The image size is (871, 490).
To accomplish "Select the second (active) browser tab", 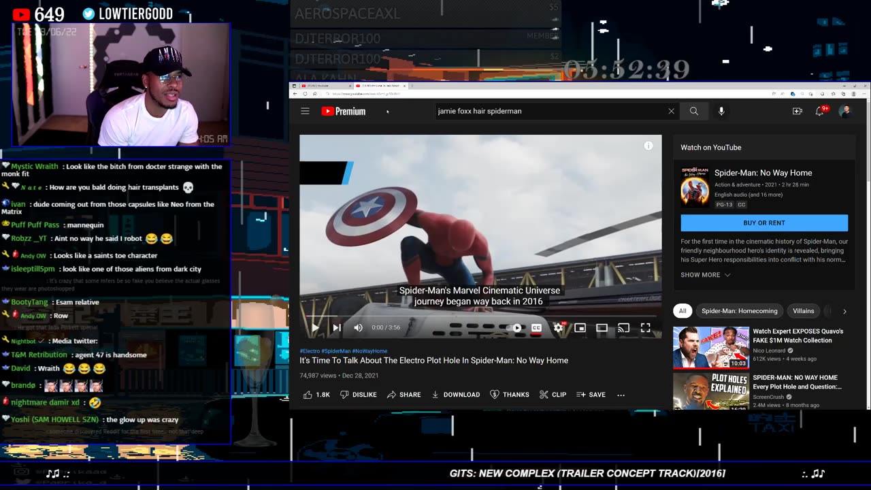I will (x=381, y=85).
